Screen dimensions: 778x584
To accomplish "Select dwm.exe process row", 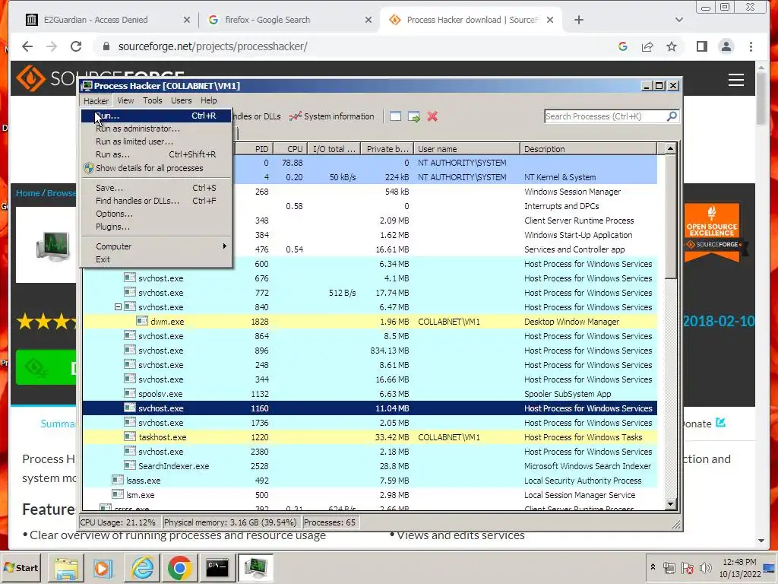I will pos(370,322).
